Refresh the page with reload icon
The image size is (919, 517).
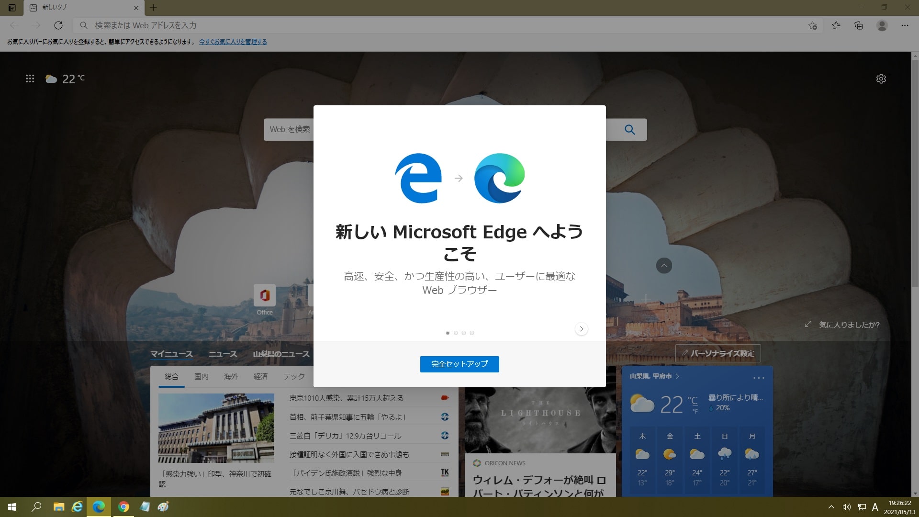pyautogui.click(x=58, y=25)
